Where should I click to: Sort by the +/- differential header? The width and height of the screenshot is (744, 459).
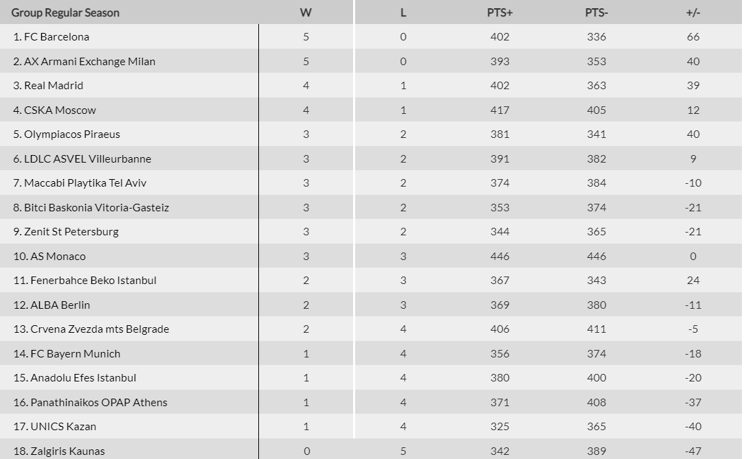[692, 13]
